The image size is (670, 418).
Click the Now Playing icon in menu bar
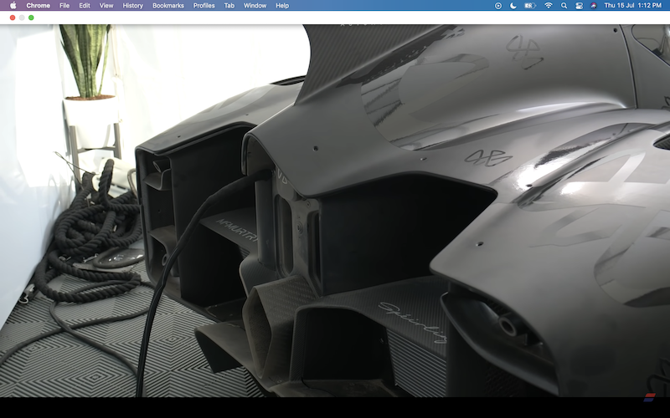498,5
